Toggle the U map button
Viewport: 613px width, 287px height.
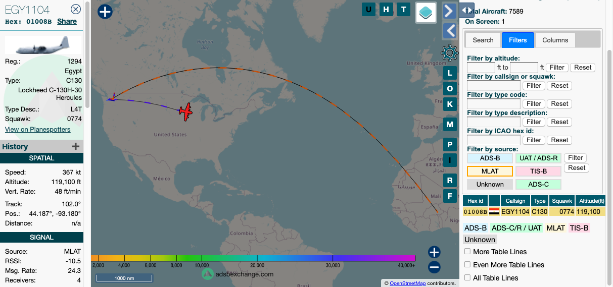368,9
